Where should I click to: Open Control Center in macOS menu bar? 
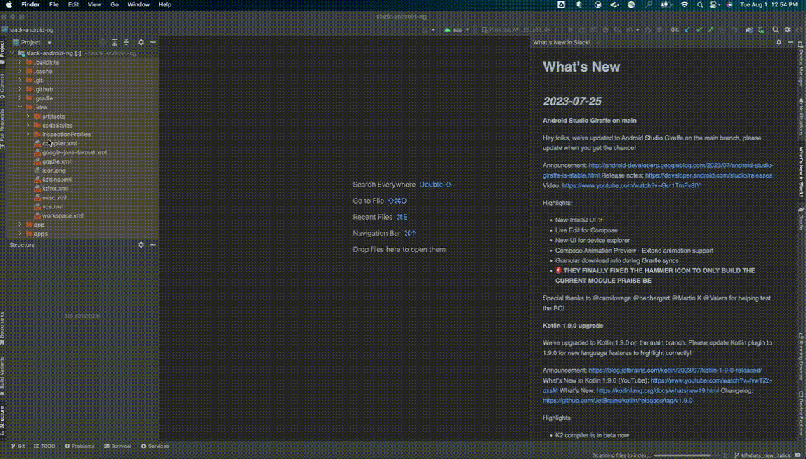click(x=713, y=5)
